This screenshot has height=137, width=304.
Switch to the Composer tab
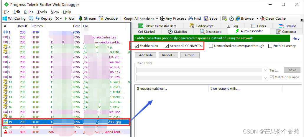pyautogui.click(x=287, y=31)
